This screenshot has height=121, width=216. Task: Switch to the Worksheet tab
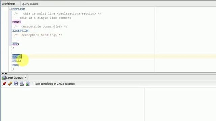tap(8, 4)
